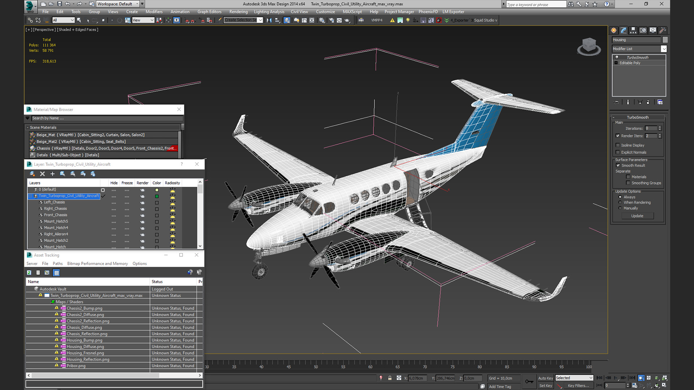The image size is (694, 390).
Task: Click Create New Layer plus icon
Action: coord(52,174)
